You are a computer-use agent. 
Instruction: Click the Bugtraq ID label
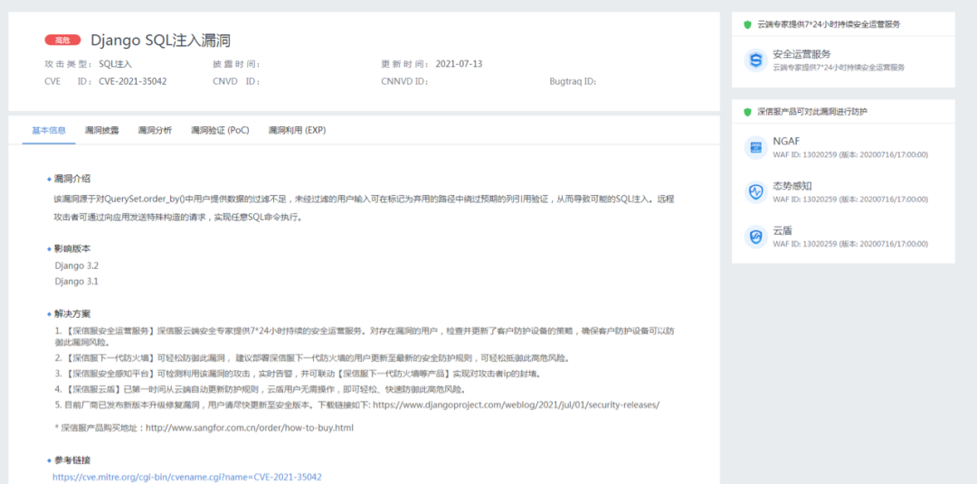574,81
